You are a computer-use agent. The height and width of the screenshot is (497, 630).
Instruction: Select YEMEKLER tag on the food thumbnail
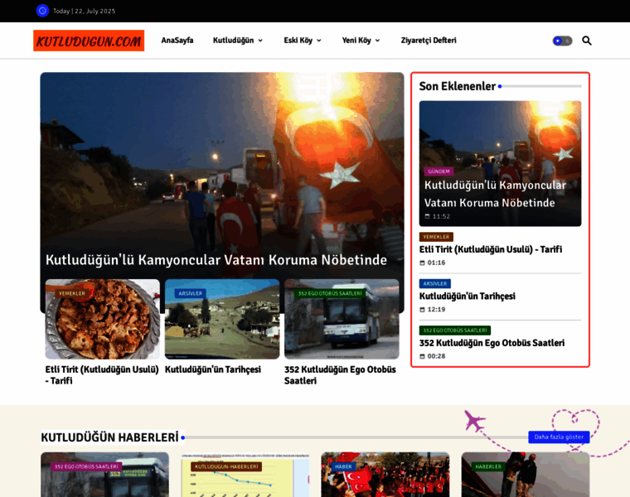pyautogui.click(x=72, y=293)
